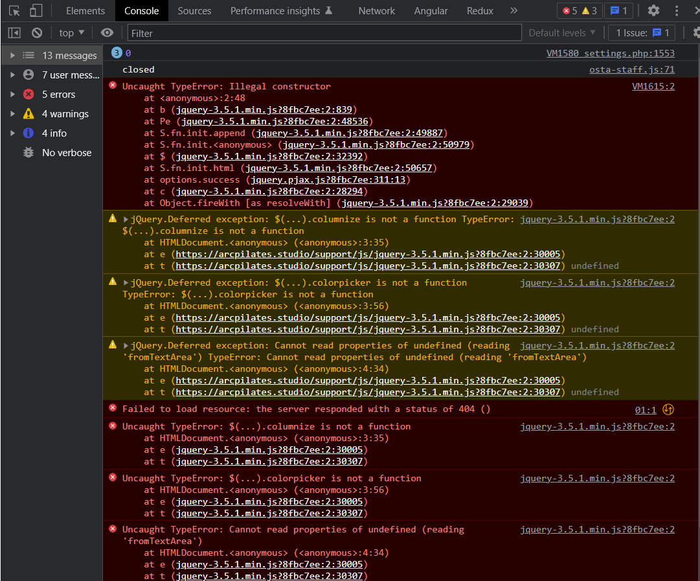Focus the console Filter input field
Image resolution: width=700 pixels, height=581 pixels.
tap(324, 33)
